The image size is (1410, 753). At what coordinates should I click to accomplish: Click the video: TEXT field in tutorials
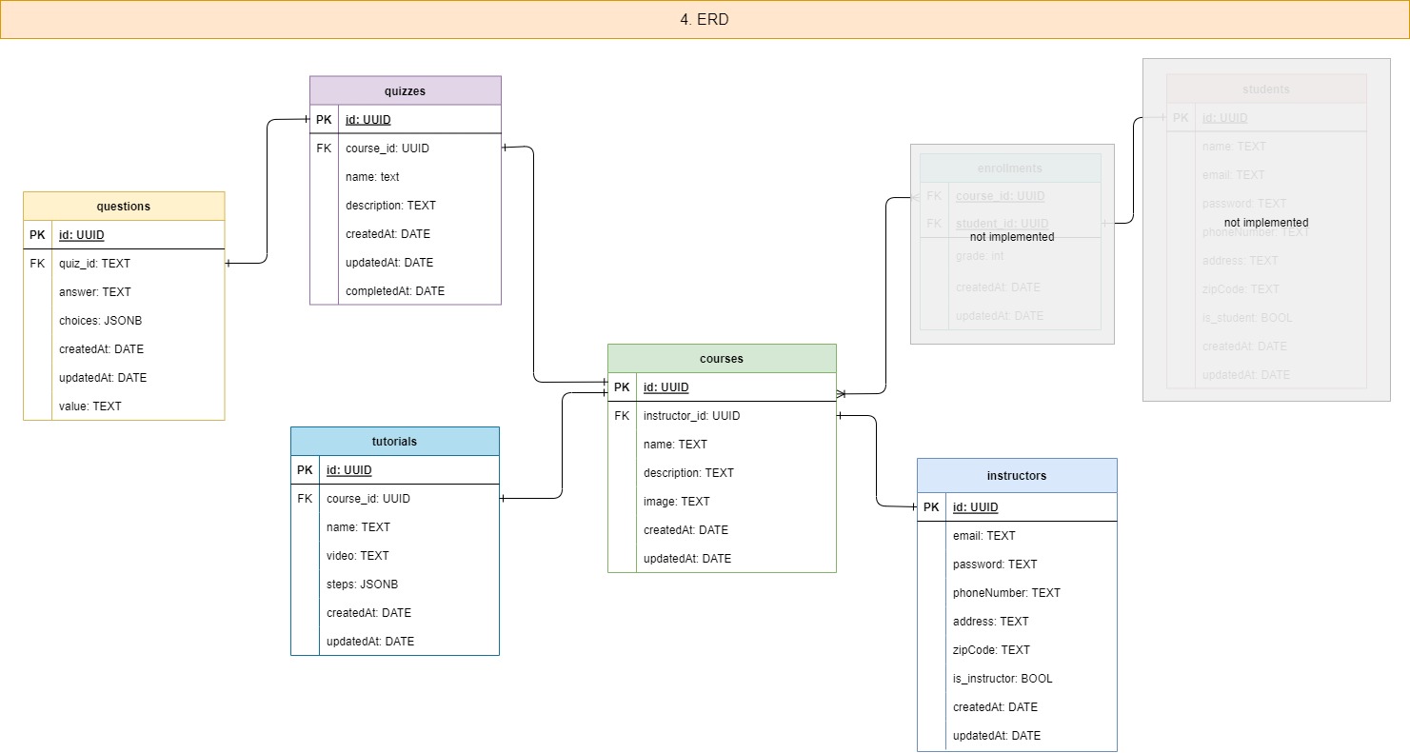tap(357, 555)
